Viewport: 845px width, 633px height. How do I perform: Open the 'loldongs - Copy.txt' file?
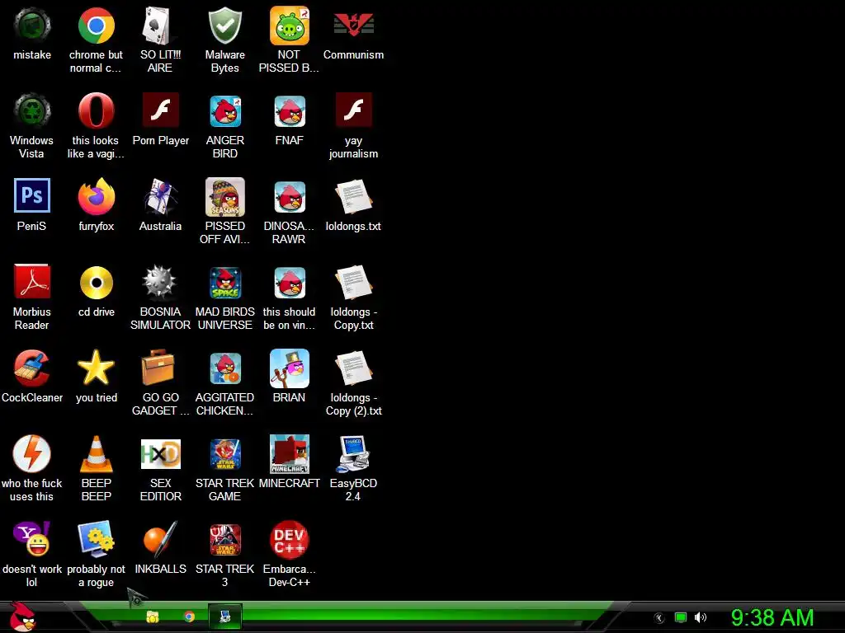coord(353,282)
